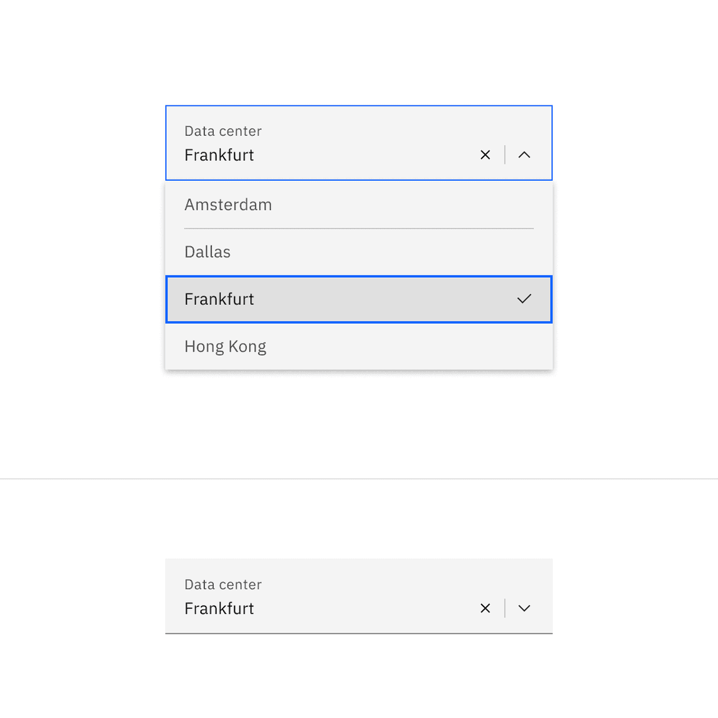Click the divider beside the bottom clear icon
This screenshot has height=718, width=718.
(505, 608)
